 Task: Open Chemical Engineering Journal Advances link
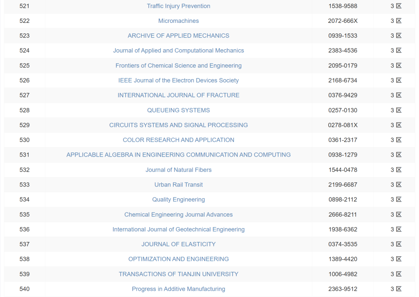178,214
